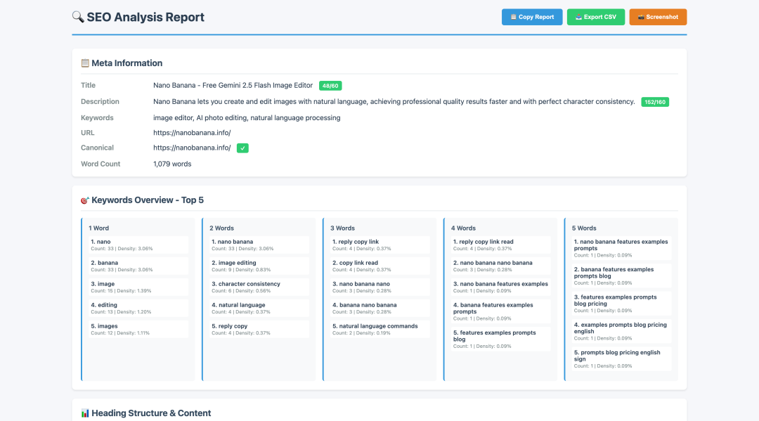Select keyword '2. copy link read'

380,266
